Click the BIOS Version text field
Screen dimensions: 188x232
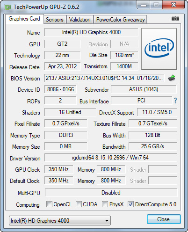104,78
